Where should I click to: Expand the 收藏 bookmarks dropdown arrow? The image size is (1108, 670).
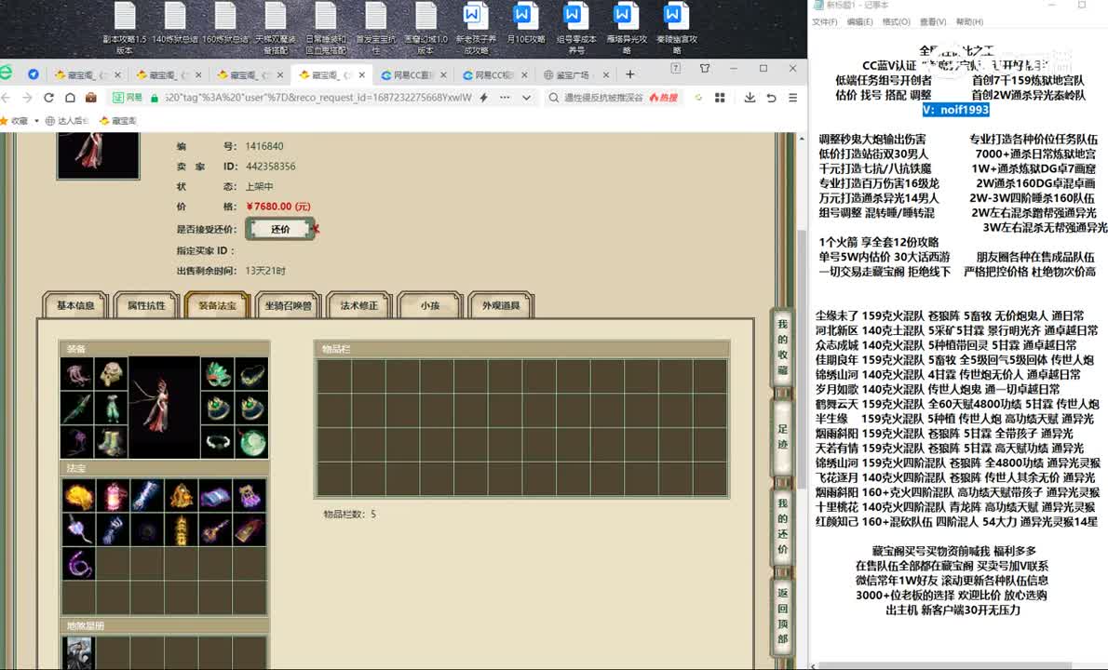34,121
